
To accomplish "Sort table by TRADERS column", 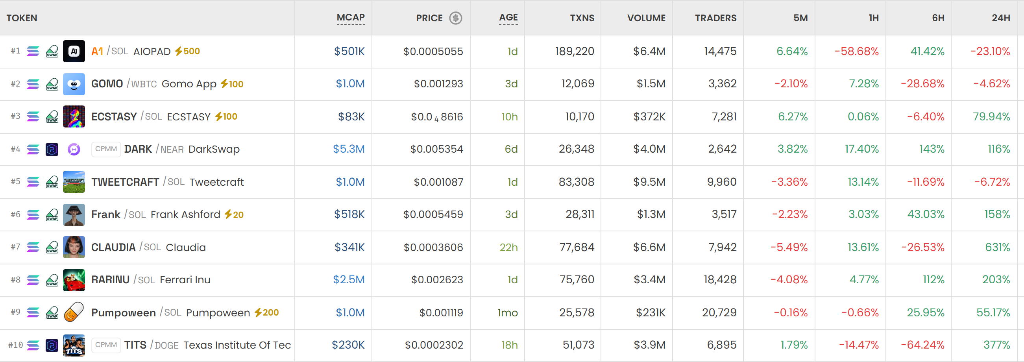I will [x=715, y=18].
